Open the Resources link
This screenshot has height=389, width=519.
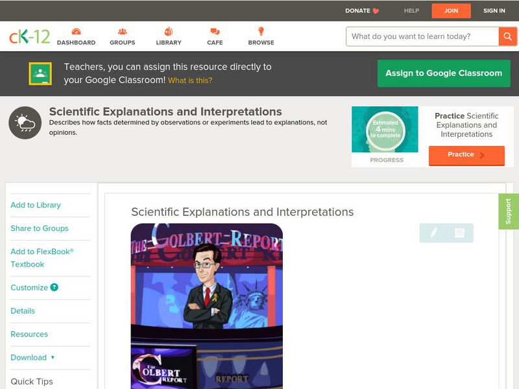click(x=29, y=334)
